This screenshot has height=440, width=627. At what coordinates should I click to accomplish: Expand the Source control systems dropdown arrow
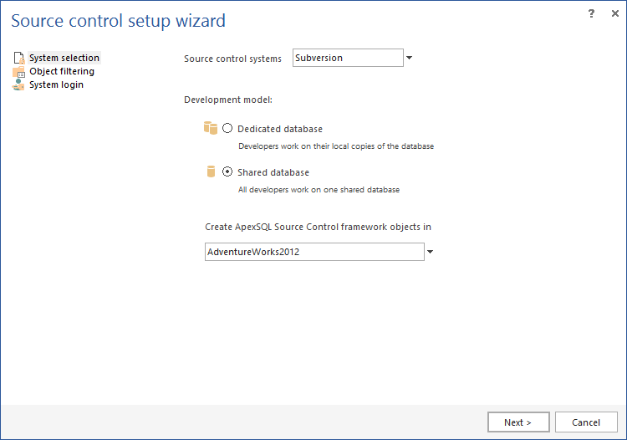coord(410,59)
